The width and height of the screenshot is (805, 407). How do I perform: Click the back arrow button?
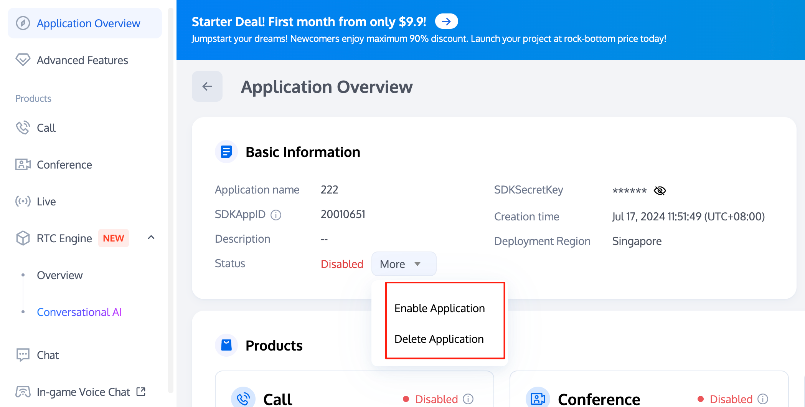click(x=207, y=86)
